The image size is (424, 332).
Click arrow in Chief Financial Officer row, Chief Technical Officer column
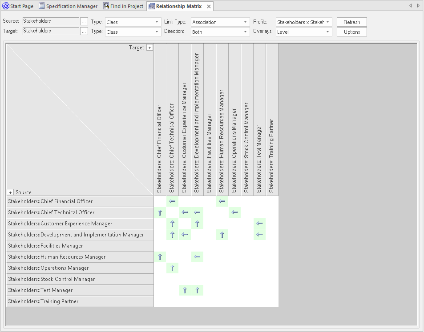coord(173,201)
